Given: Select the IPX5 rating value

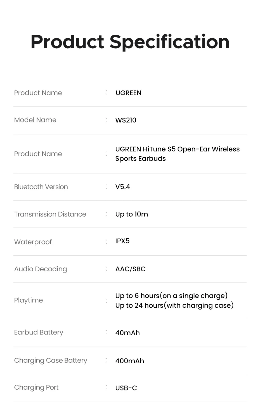Looking at the screenshot, I should 122,241.
